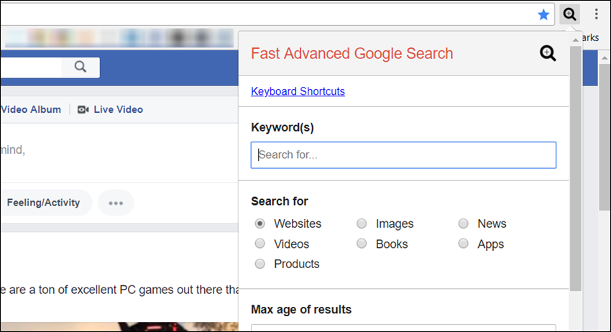The width and height of the screenshot is (611, 332).
Task: Click the popup scrollbar up arrow
Action: [x=576, y=39]
